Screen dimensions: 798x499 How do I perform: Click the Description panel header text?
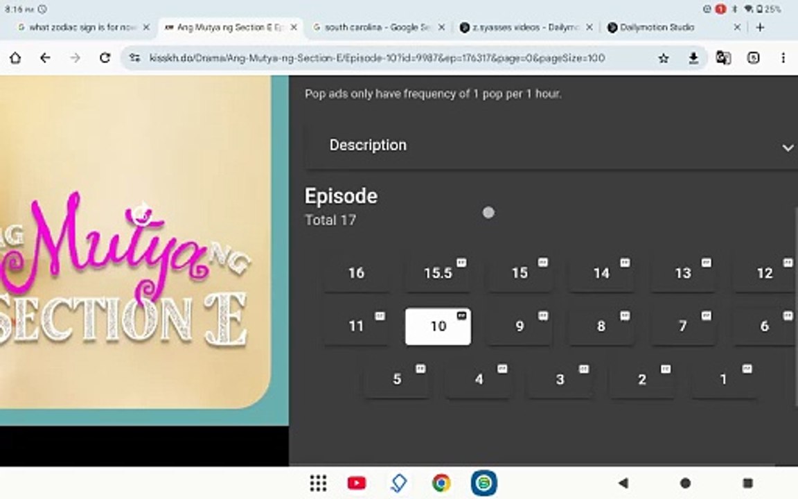(x=368, y=145)
